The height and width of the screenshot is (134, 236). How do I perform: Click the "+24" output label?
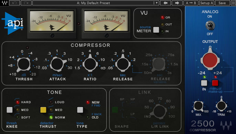(217, 73)
